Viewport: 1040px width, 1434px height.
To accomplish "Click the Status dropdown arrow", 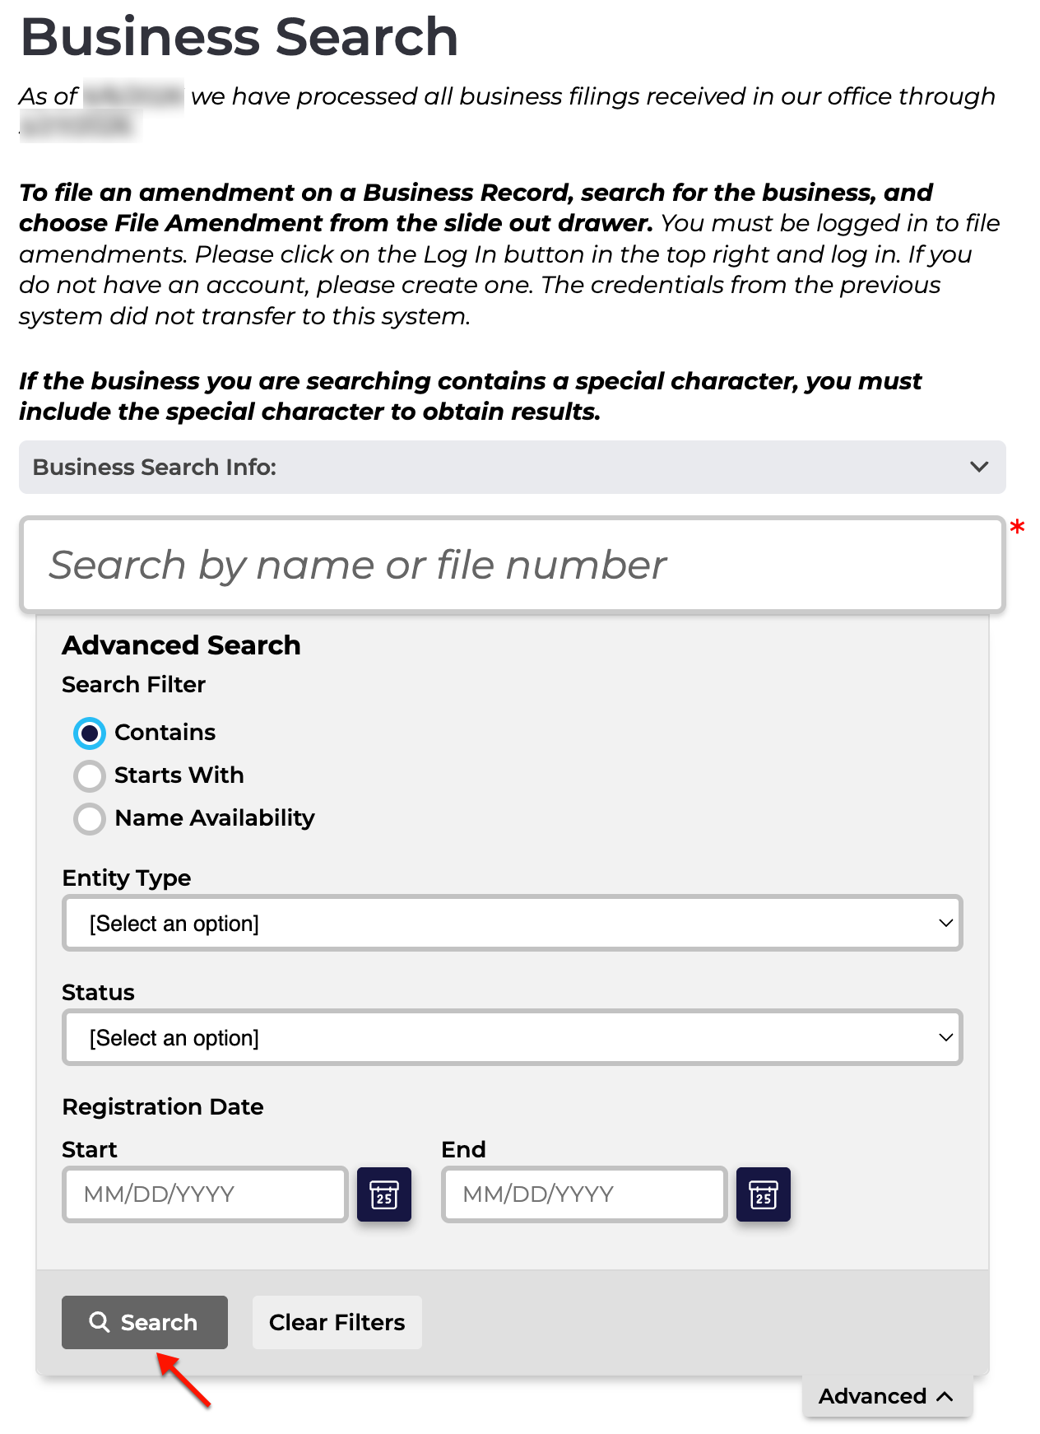I will point(946,1037).
